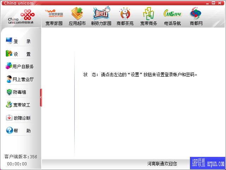226x170 pixels.
Task: Click the computer icon beside 登录
Action: [x=9, y=41]
